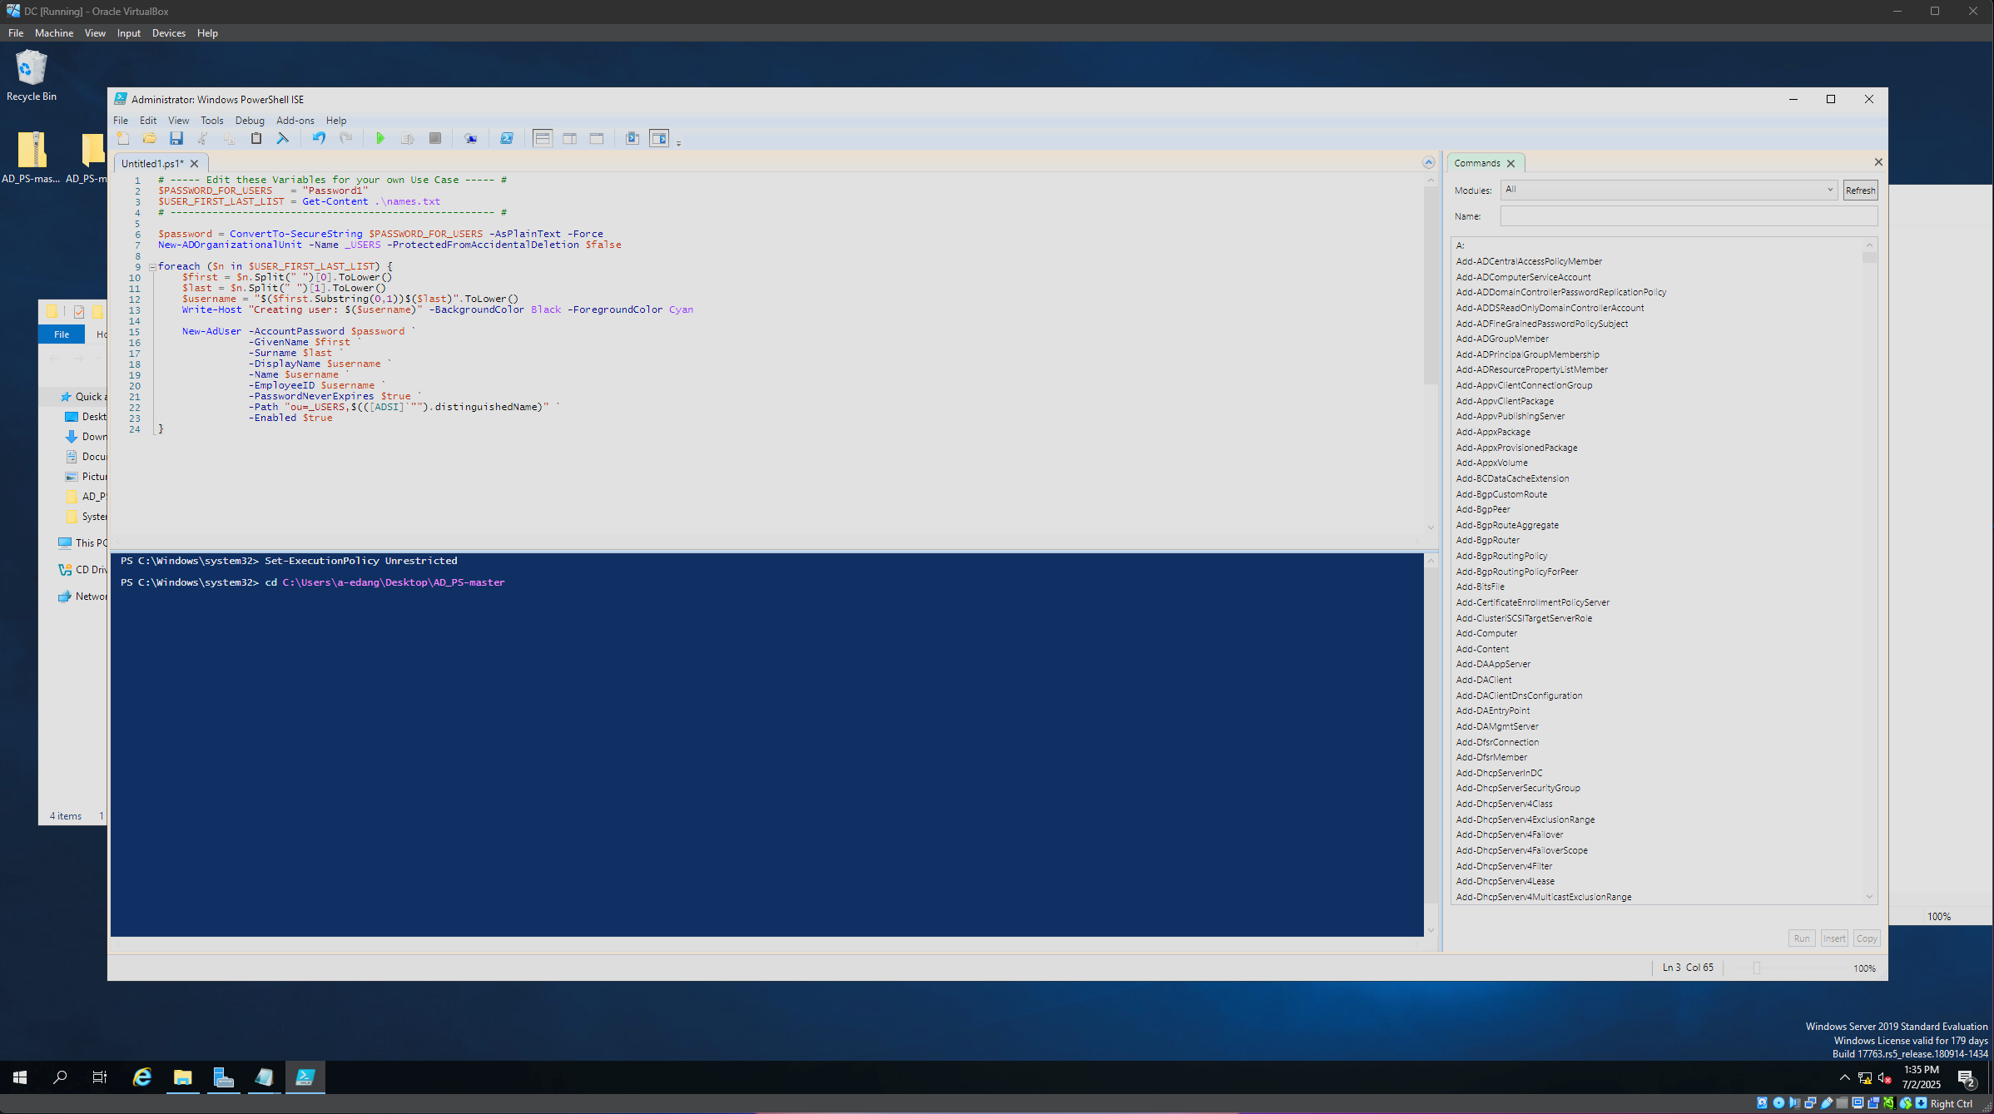The image size is (1994, 1114).
Task: Click PowerShell ISE taskbar icon
Action: click(305, 1077)
